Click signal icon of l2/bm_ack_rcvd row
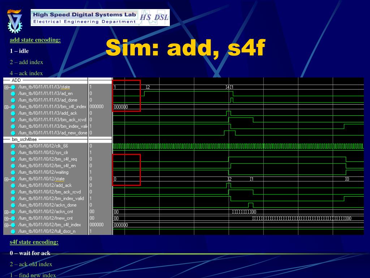The width and height of the screenshot is (370, 278). click(x=13, y=192)
